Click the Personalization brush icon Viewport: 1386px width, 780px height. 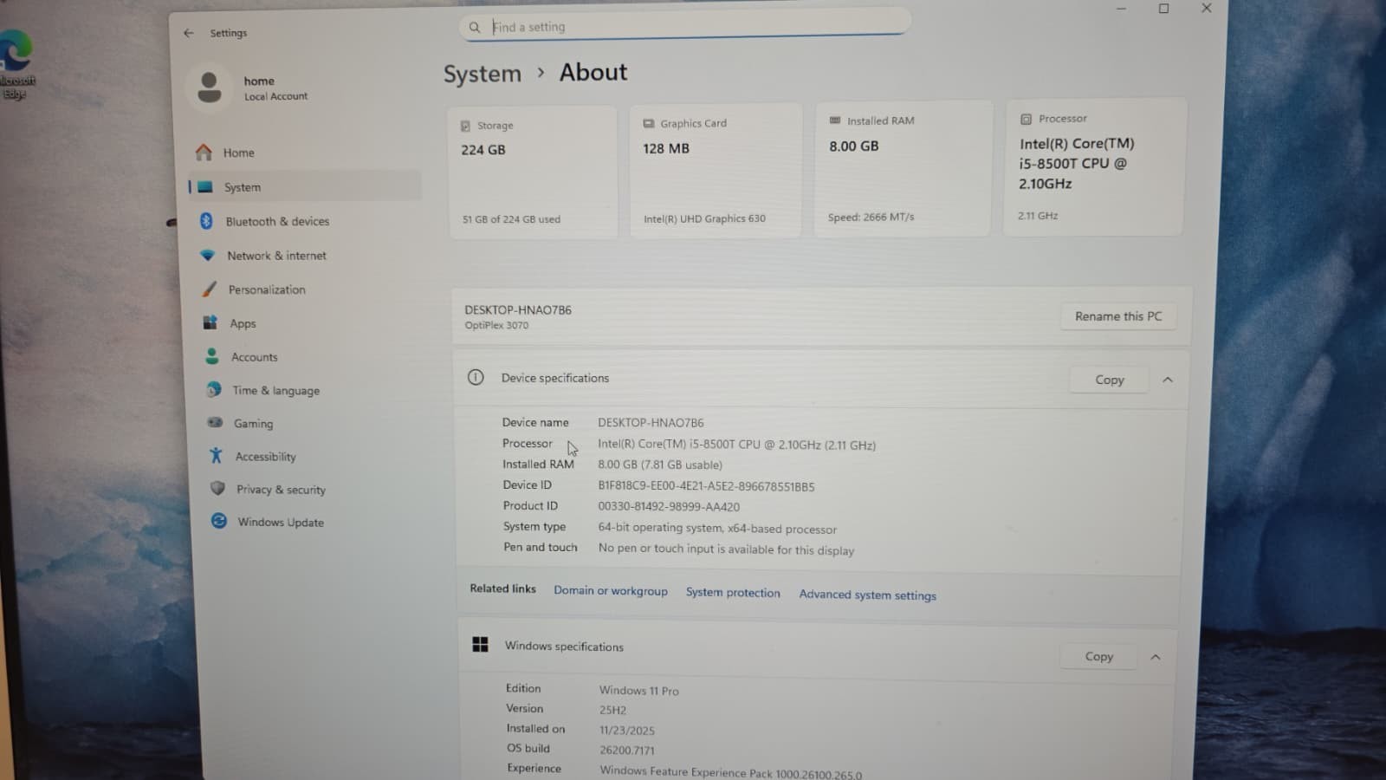click(x=209, y=289)
